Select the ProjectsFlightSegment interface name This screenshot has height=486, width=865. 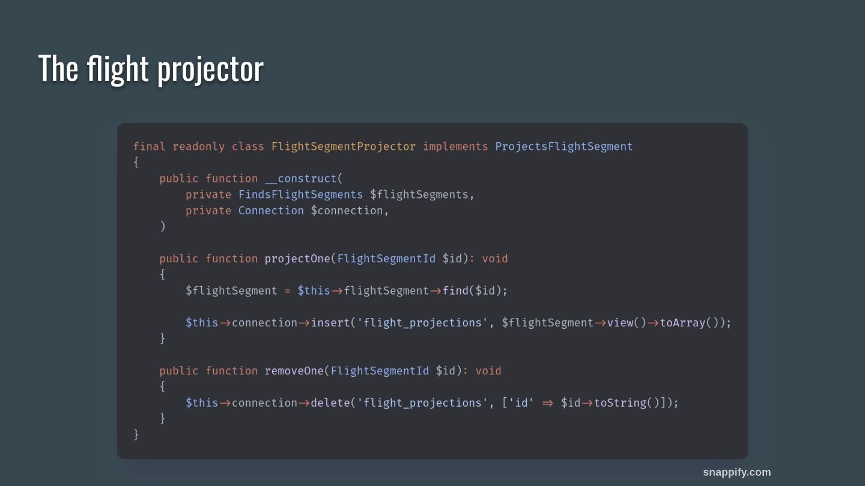coord(563,146)
